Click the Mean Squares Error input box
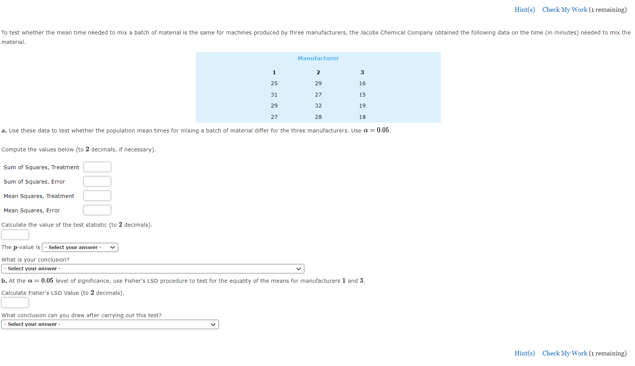Viewport: 635px width, 366px height. (x=97, y=210)
